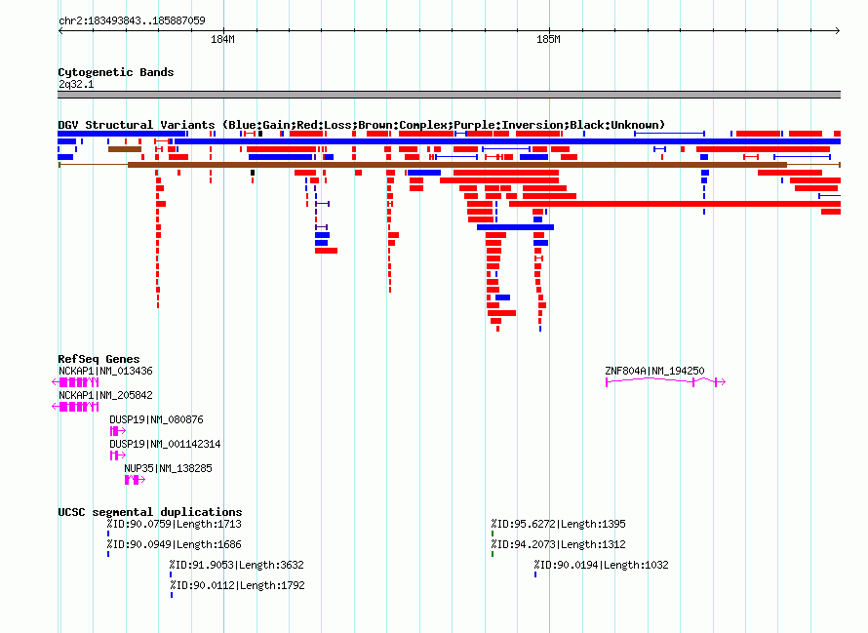Open the UCSC segmental duplications track title
The width and height of the screenshot is (868, 633).
[x=150, y=512]
